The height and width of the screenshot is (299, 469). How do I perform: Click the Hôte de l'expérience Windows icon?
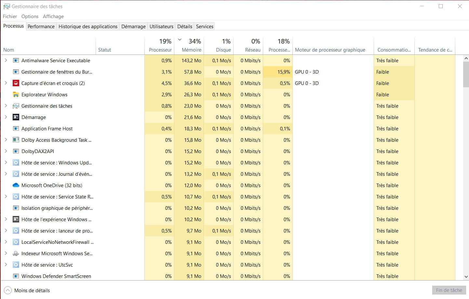[x=16, y=220]
